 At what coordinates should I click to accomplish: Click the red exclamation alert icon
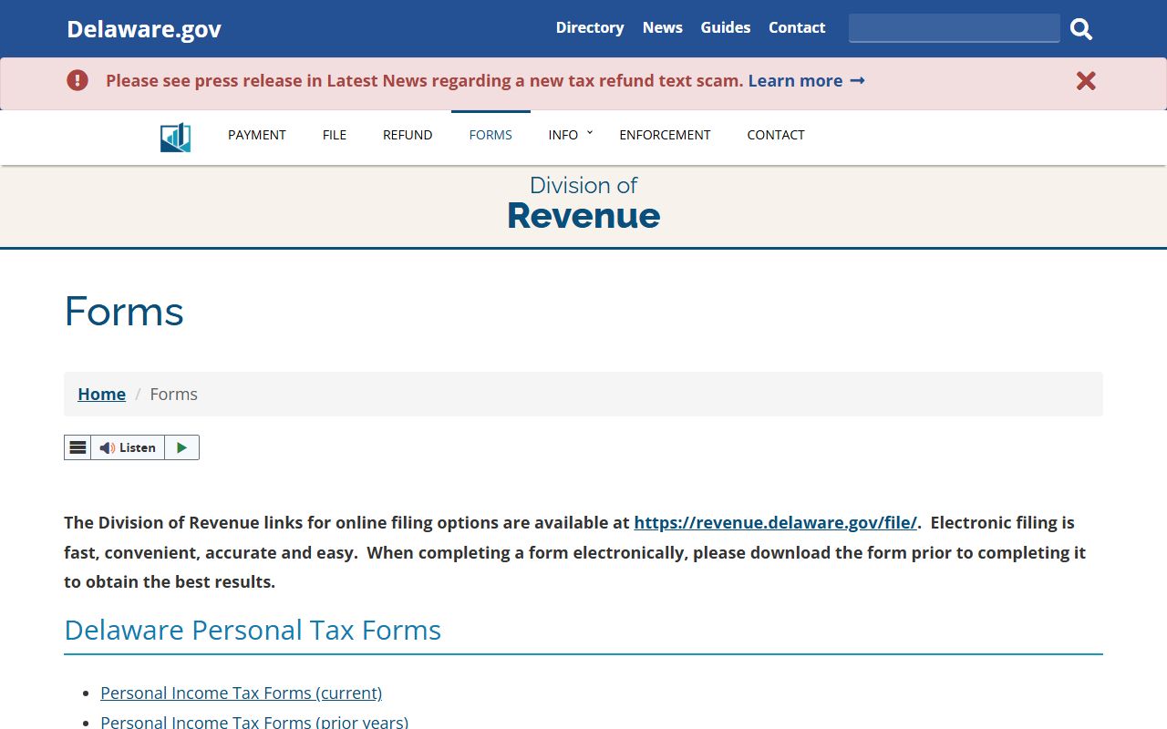click(x=77, y=80)
